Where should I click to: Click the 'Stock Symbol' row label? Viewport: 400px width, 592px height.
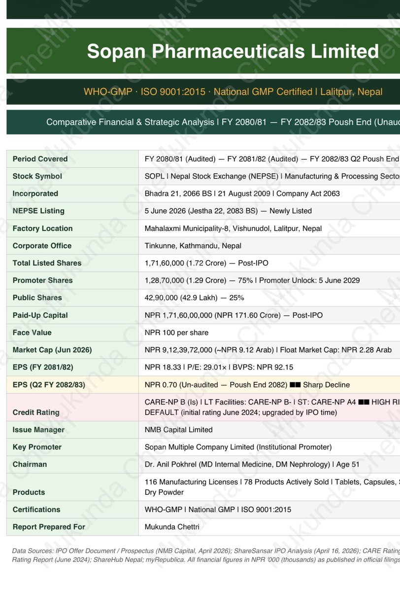click(37, 176)
